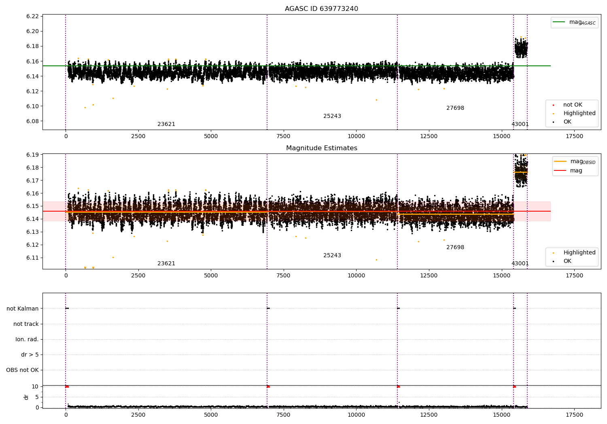
Task: Click obsid label 43001 in middle plot
Action: point(520,264)
